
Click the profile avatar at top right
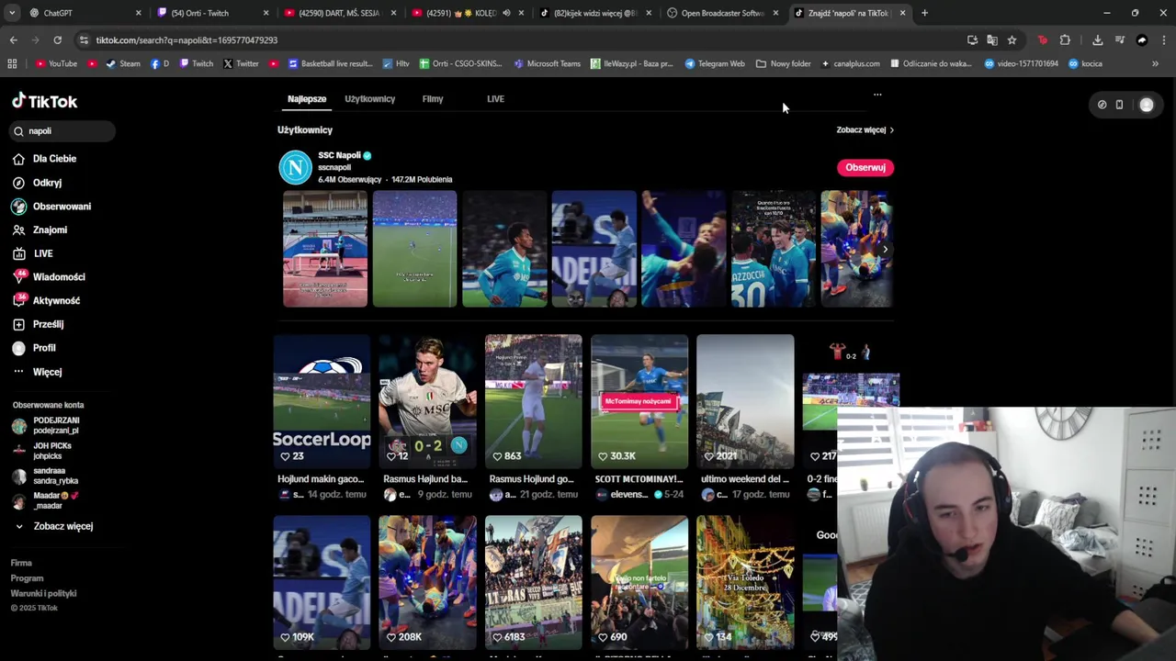1147,105
